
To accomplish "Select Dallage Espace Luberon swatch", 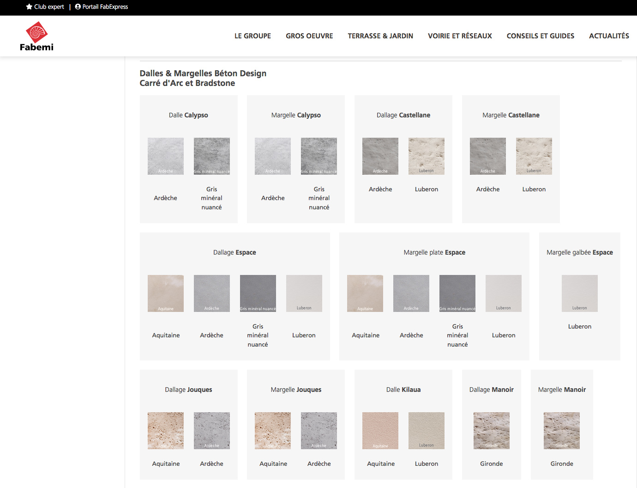I will 304,293.
